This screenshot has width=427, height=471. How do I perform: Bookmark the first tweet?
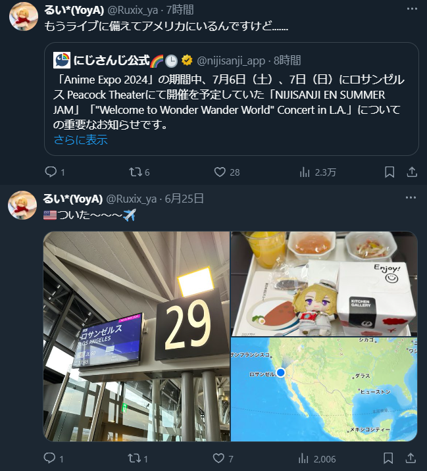pyautogui.click(x=389, y=172)
